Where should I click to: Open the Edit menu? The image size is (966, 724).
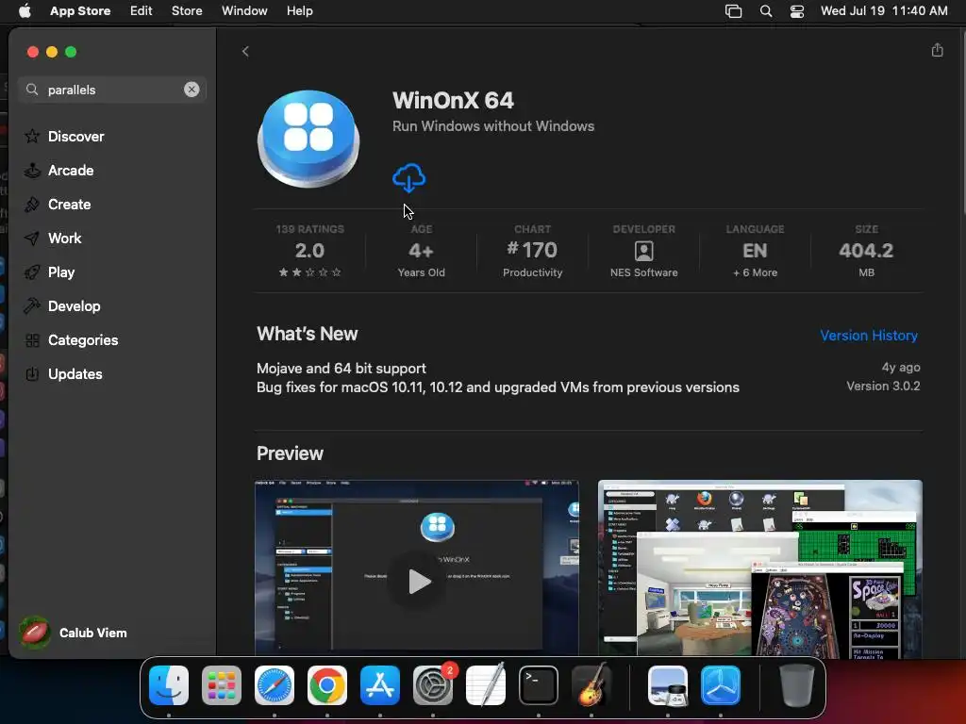[x=142, y=10]
